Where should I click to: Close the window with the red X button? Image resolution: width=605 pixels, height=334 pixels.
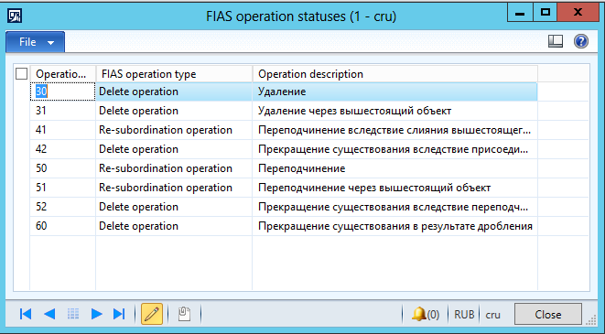[578, 12]
